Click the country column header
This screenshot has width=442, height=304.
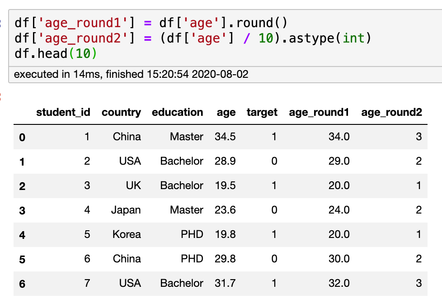pyautogui.click(x=121, y=112)
